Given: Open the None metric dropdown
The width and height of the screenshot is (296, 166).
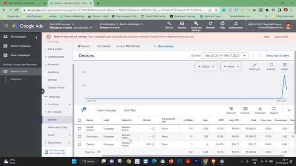Looking at the screenshot, I should (x=231, y=66).
